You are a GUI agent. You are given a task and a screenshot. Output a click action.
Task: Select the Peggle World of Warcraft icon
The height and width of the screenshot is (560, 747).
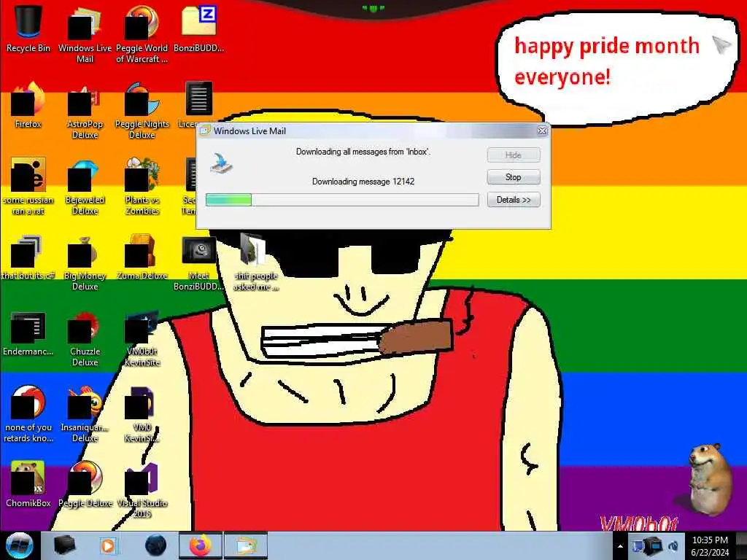pyautogui.click(x=142, y=34)
